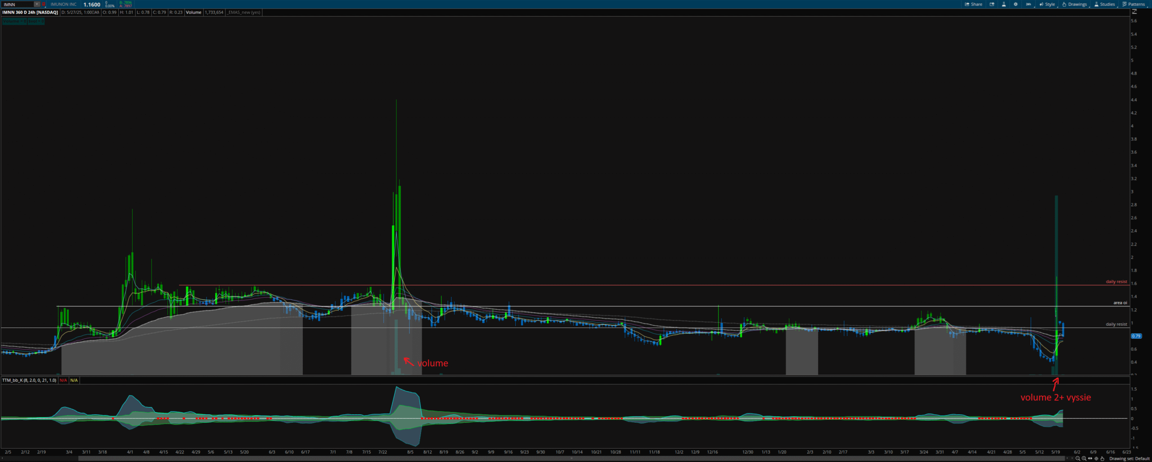Screen dimensions: 1152x462
Task: Open the 24h time frame dropdown
Action: [1028, 4]
